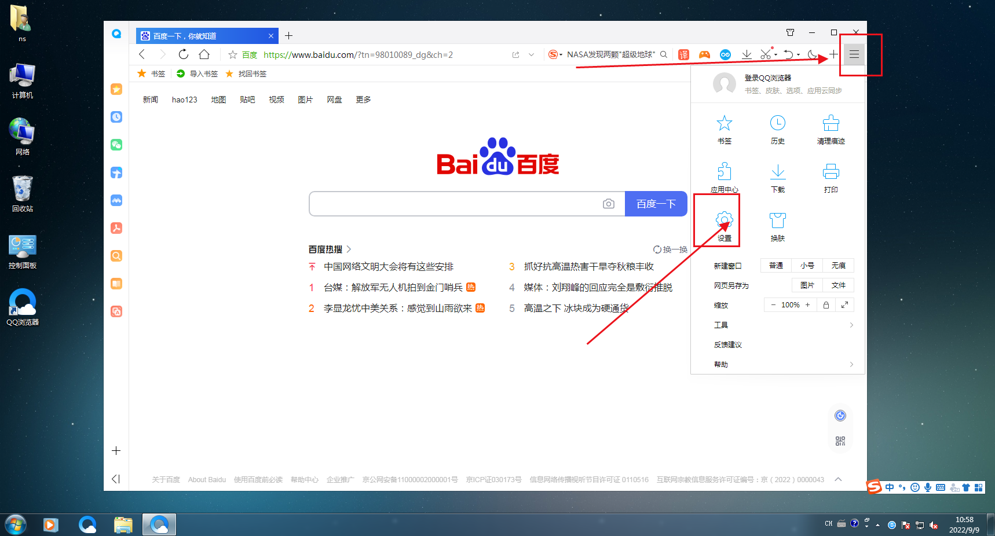Decrease zoom with minus button
The width and height of the screenshot is (995, 536).
(773, 305)
